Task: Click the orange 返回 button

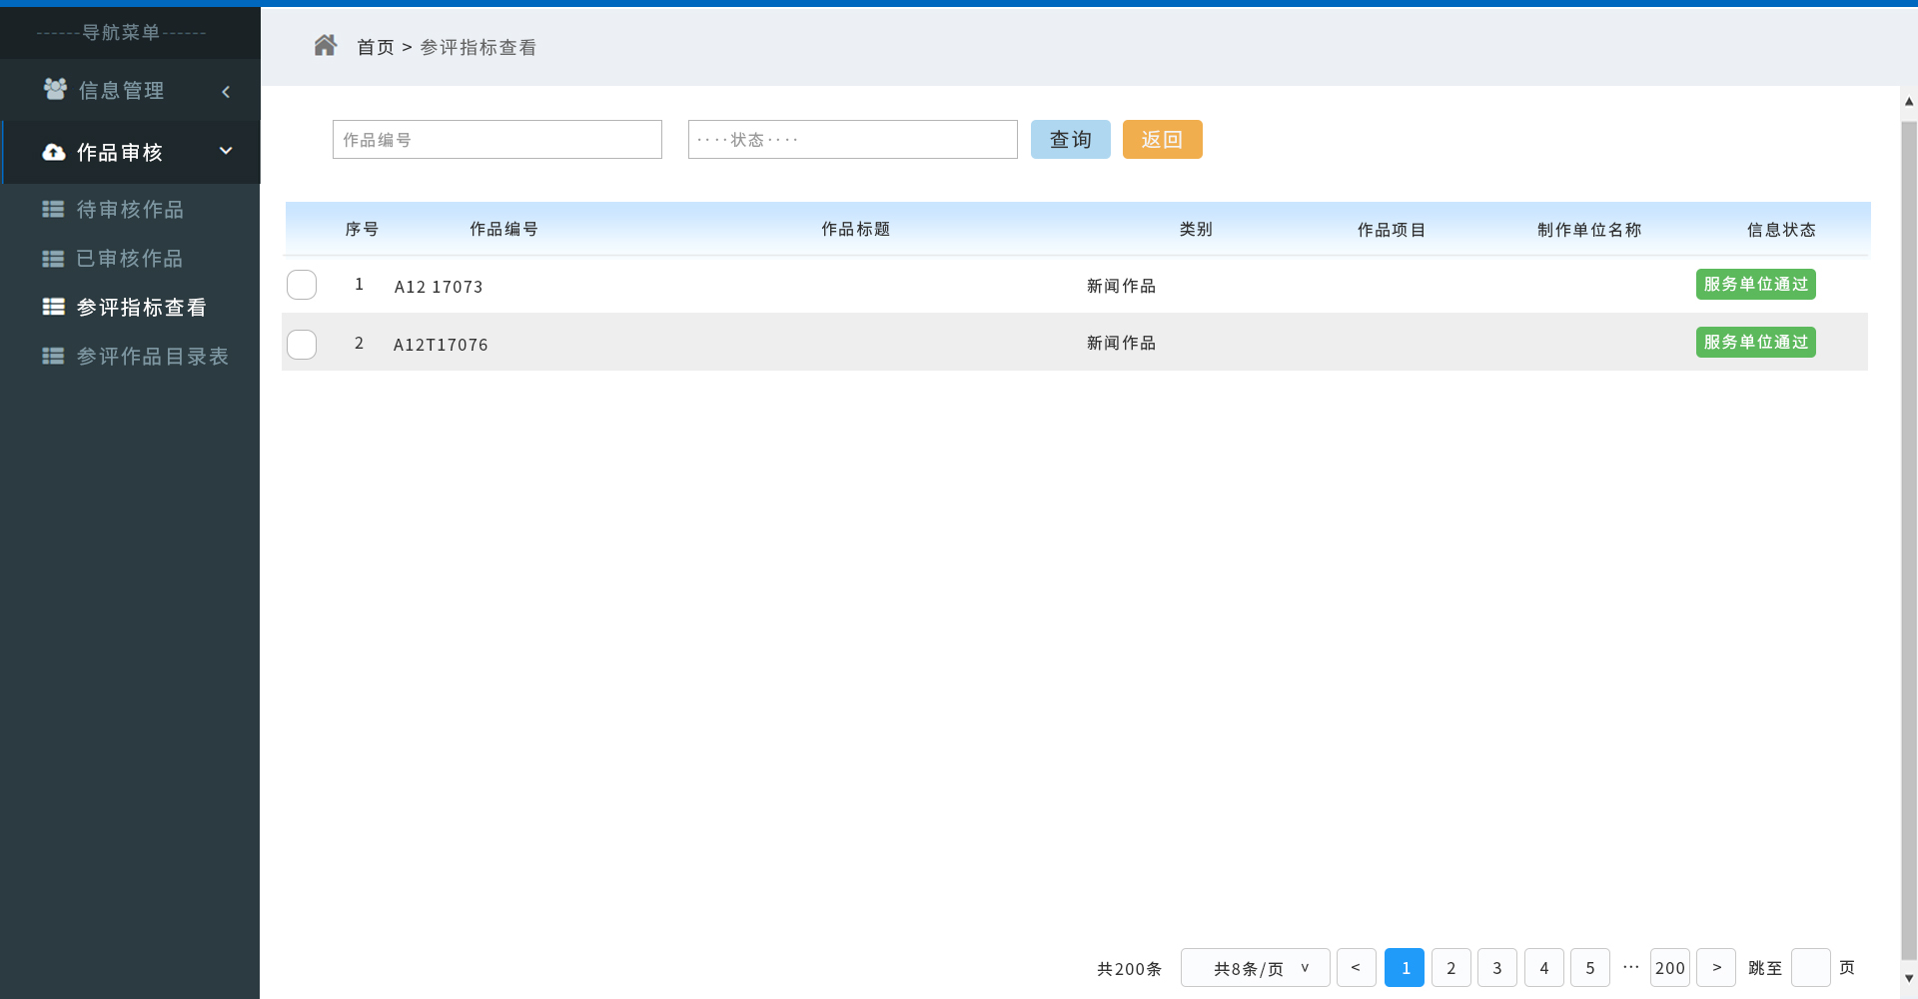Action: pyautogui.click(x=1162, y=140)
